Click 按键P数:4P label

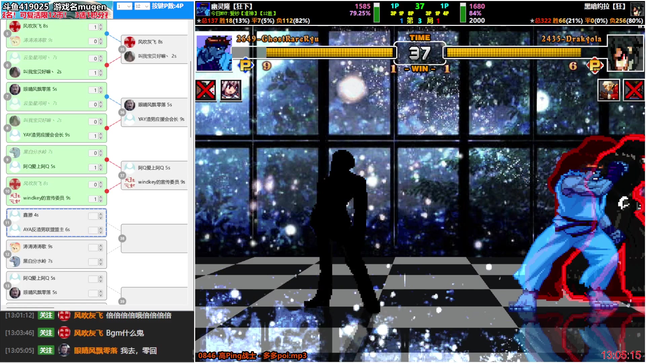(x=168, y=6)
